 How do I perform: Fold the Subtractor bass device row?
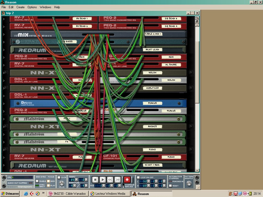pyautogui.click(x=4, y=42)
